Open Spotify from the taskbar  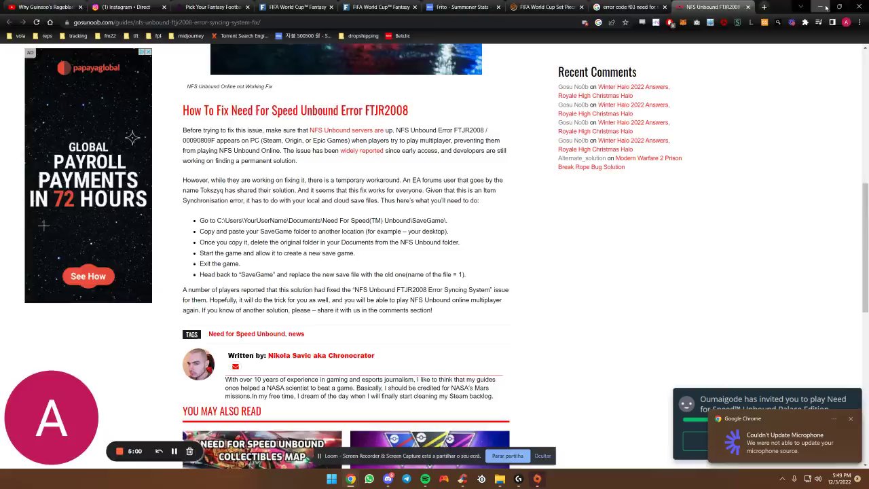coord(425,479)
